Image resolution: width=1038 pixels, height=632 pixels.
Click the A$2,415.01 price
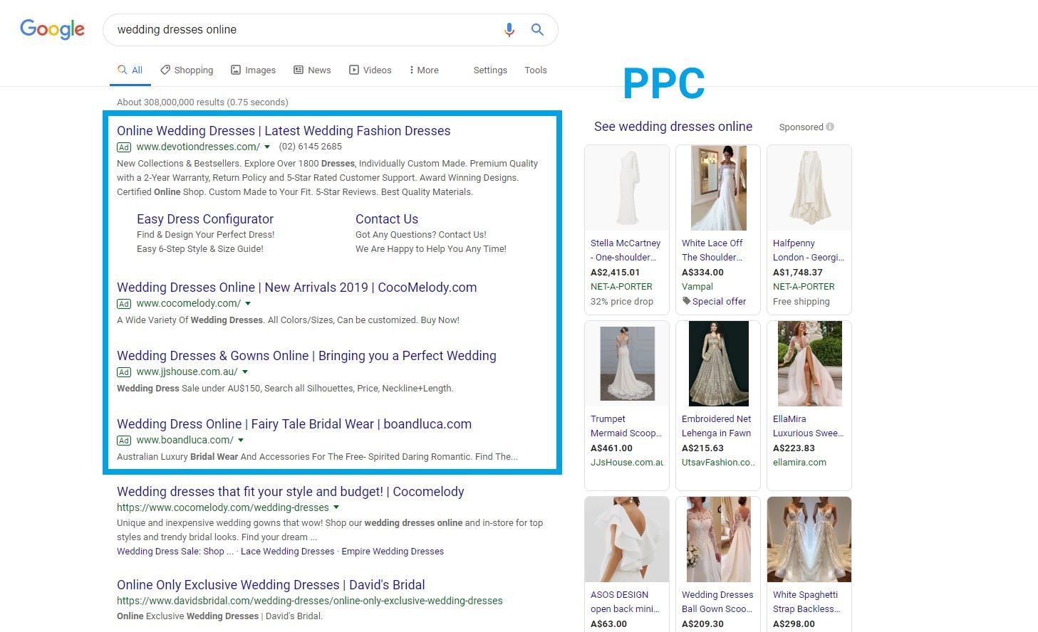pyautogui.click(x=616, y=272)
